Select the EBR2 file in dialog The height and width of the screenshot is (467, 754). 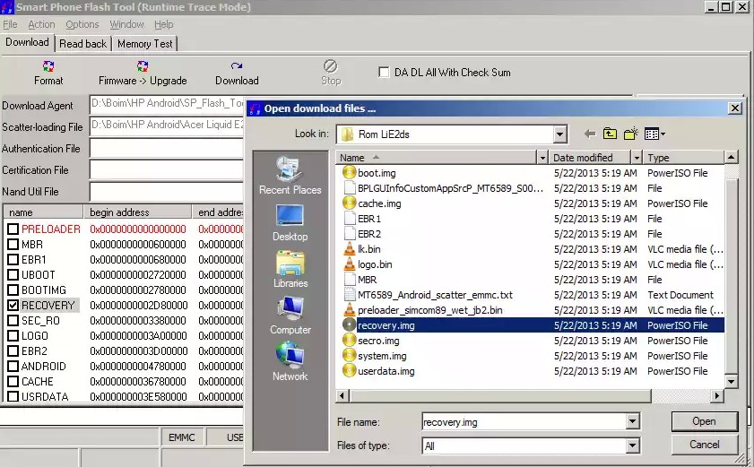pos(368,234)
